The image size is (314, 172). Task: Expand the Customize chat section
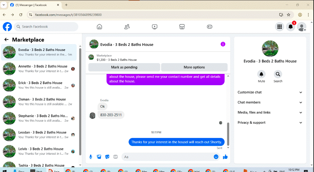(270, 92)
